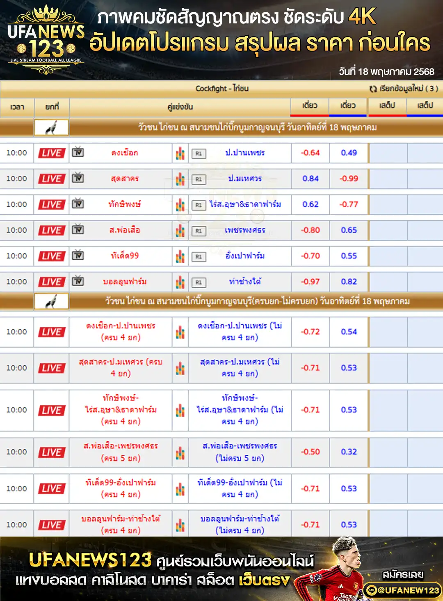Select odds -0.77 for ไร่ส.อุษา&ธาดาฟาร์ม
443x601 pixels.
(349, 204)
